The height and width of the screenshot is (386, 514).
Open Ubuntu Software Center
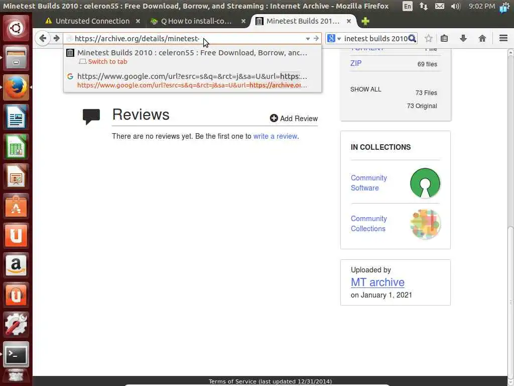16,206
